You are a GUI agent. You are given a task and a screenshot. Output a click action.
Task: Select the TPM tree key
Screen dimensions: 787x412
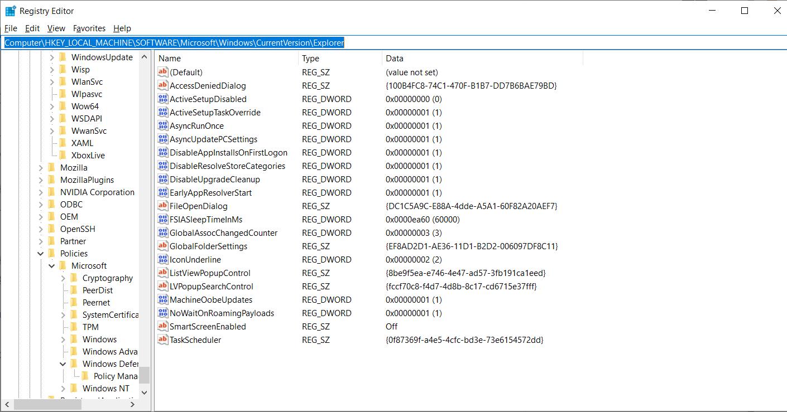90,327
